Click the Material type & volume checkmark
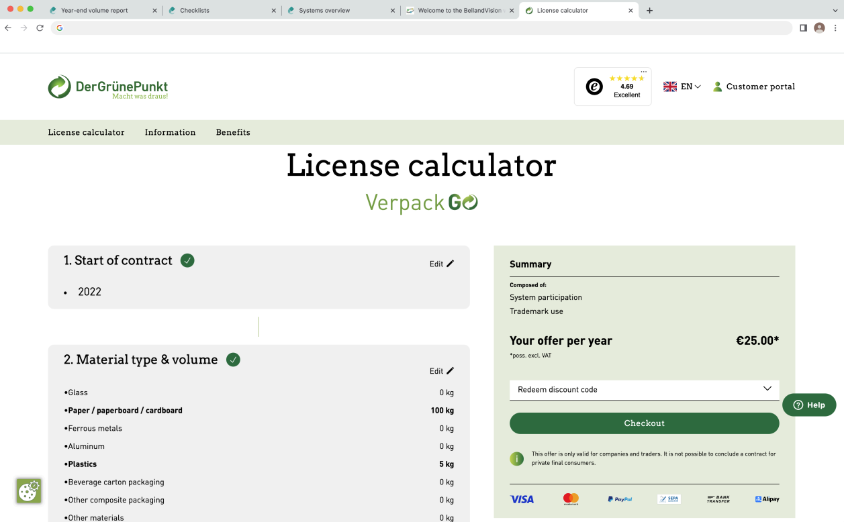The image size is (844, 522). [233, 360]
